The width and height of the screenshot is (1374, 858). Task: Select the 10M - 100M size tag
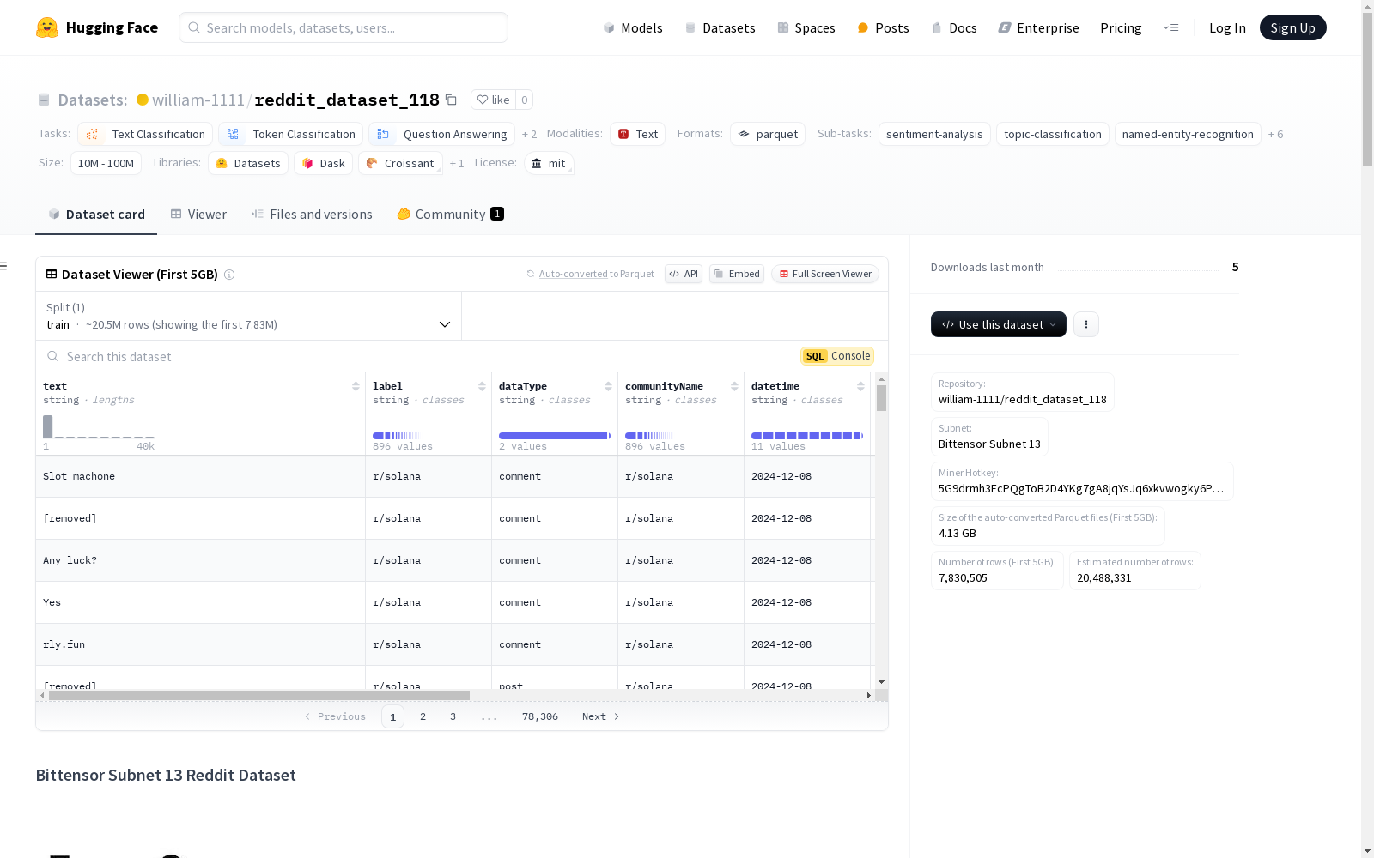pyautogui.click(x=106, y=163)
